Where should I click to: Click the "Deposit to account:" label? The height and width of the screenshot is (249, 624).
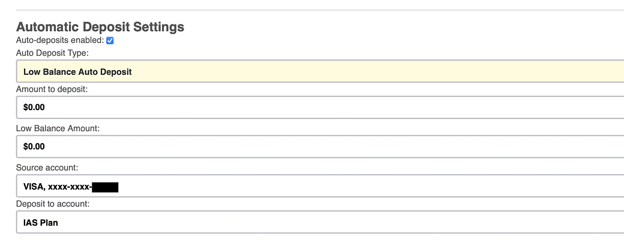click(53, 204)
